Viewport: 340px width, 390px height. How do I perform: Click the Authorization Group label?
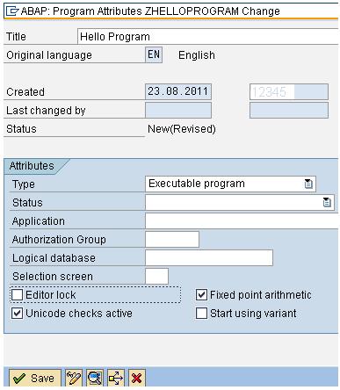pyautogui.click(x=59, y=240)
